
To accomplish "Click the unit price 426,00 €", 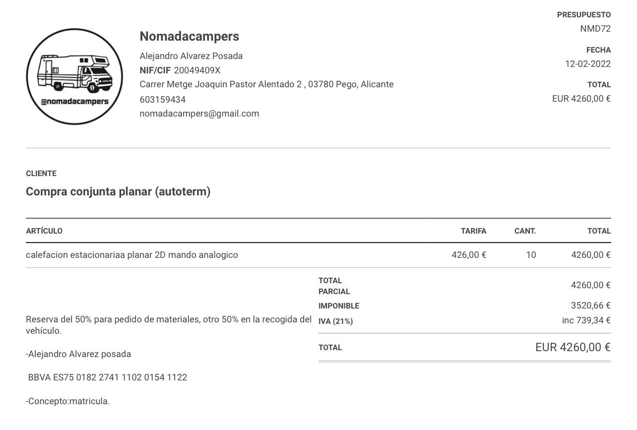I will click(469, 255).
